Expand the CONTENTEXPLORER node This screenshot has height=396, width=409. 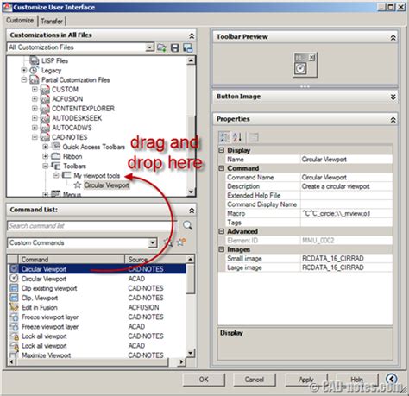point(35,109)
